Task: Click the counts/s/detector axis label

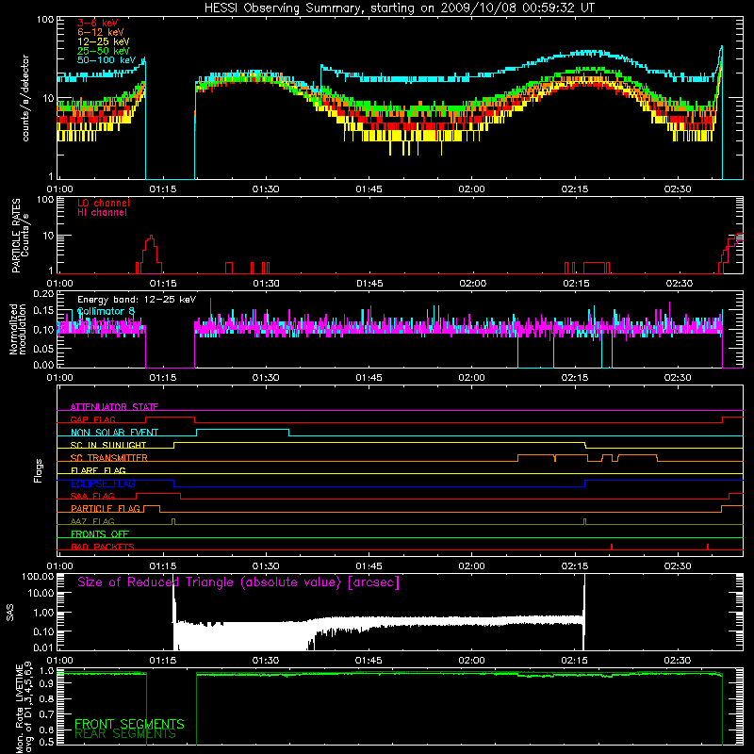Action: click(x=25, y=98)
